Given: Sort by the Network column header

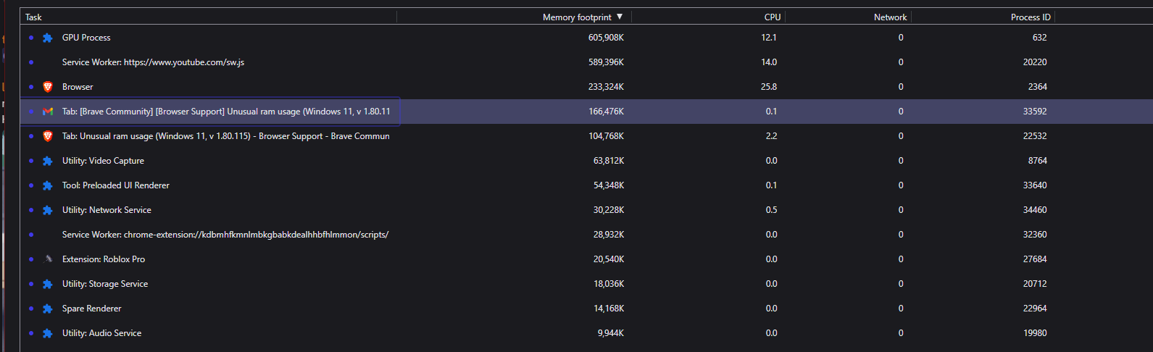Looking at the screenshot, I should tap(890, 17).
